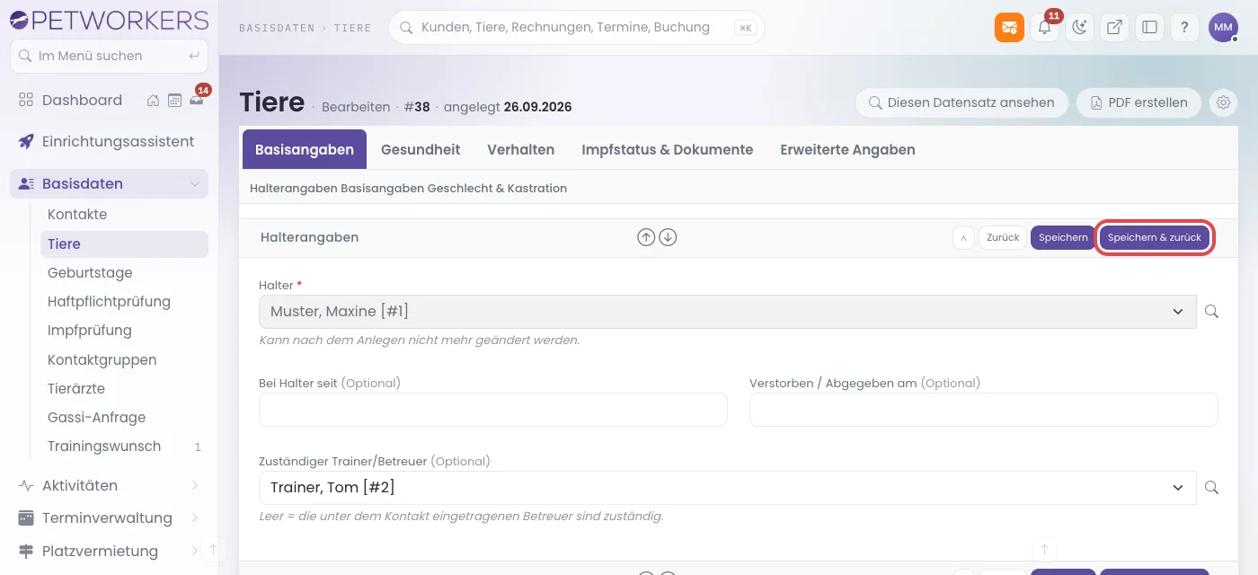Click the home icon beside Dashboard
Screen dimensions: 1258x575
[x=154, y=101]
